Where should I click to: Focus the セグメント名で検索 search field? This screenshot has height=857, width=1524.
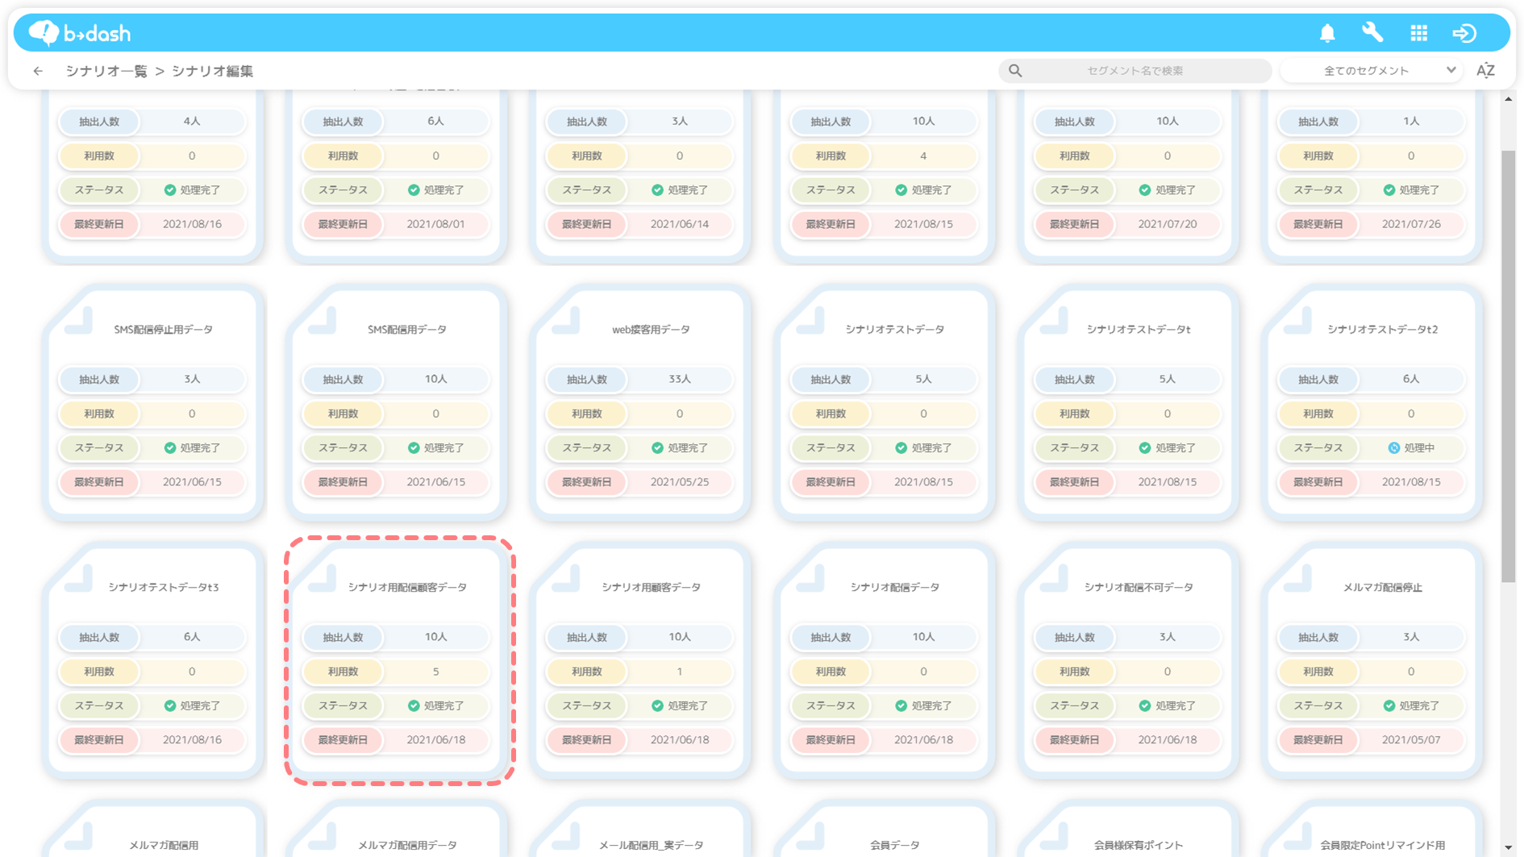[1135, 71]
